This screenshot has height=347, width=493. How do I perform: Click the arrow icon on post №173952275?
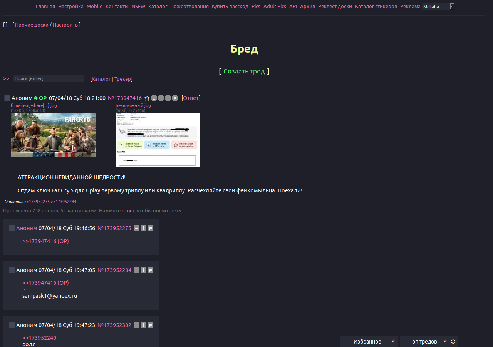click(151, 228)
